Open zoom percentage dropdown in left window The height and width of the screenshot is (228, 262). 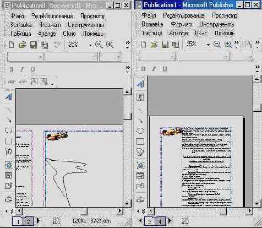click(x=90, y=45)
